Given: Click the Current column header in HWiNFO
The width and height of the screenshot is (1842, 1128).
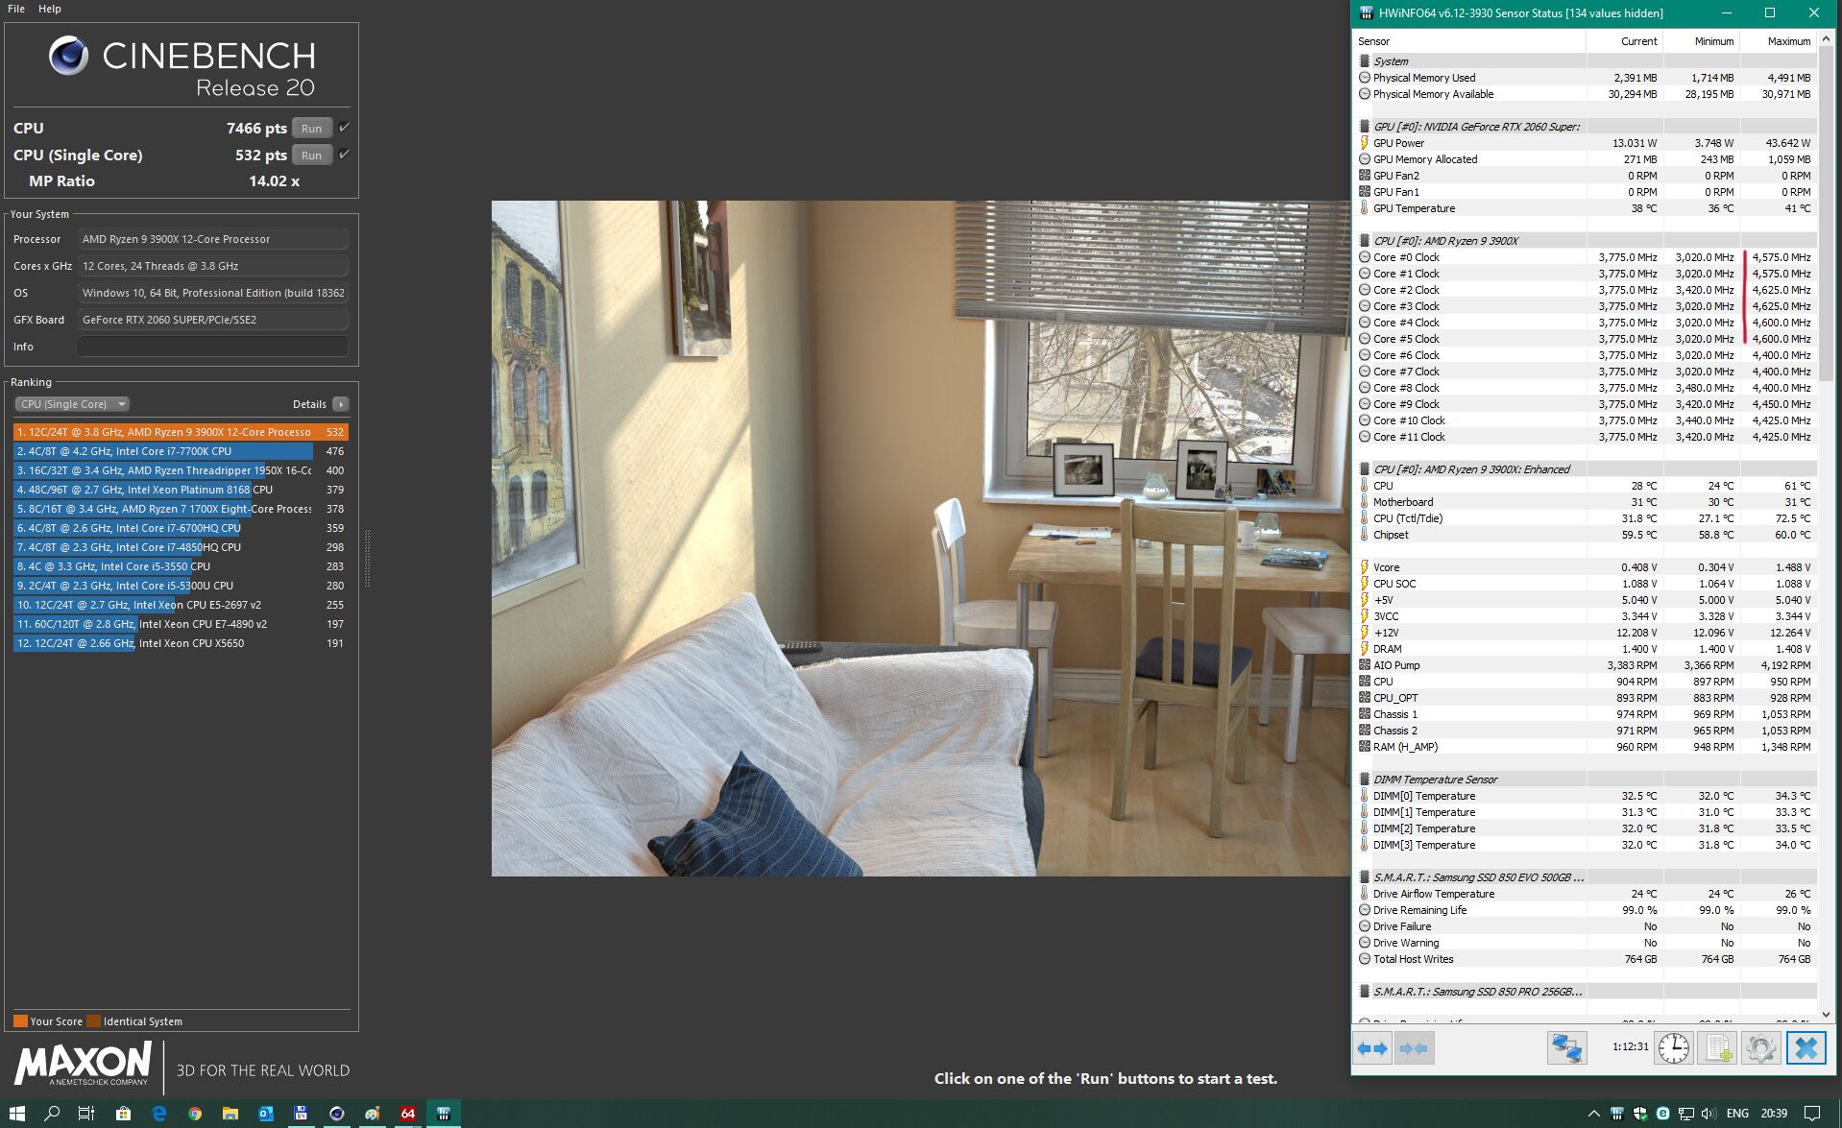Looking at the screenshot, I should pyautogui.click(x=1624, y=41).
